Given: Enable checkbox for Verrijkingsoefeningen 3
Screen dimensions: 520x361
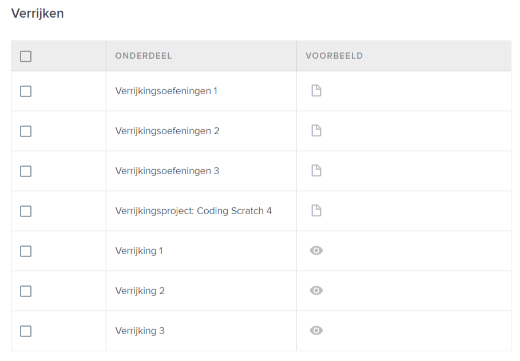Looking at the screenshot, I should pos(26,171).
